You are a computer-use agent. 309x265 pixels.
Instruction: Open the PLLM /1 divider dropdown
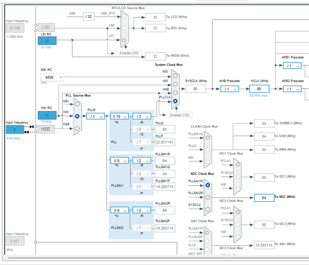[96, 117]
